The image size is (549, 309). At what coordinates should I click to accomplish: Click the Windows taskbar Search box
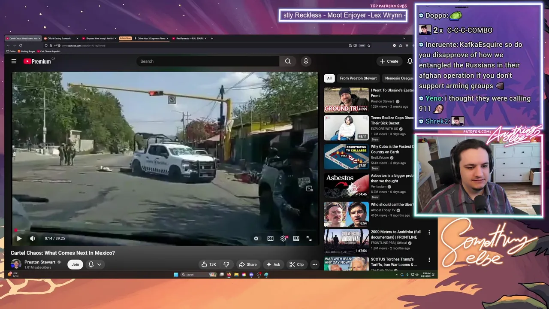(199, 275)
